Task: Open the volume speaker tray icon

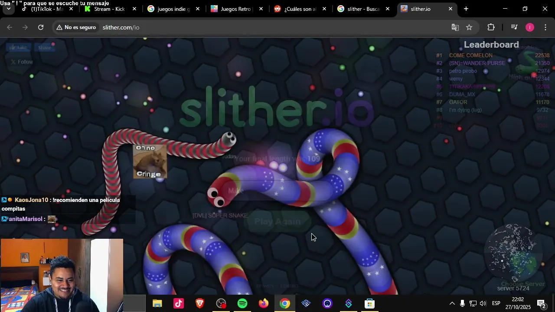Action: [483, 303]
